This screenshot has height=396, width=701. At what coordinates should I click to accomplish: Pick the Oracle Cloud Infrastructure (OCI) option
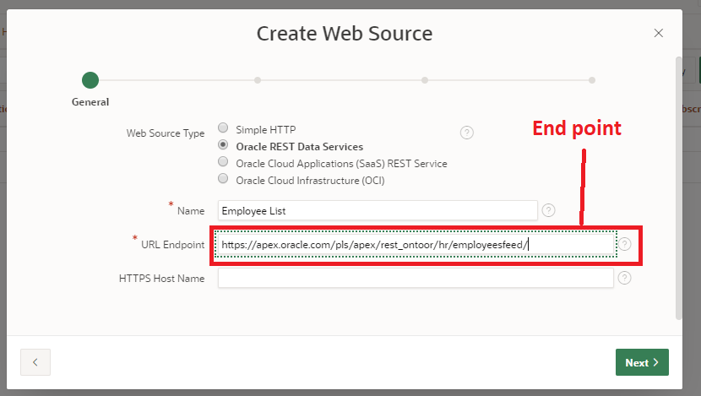[223, 179]
